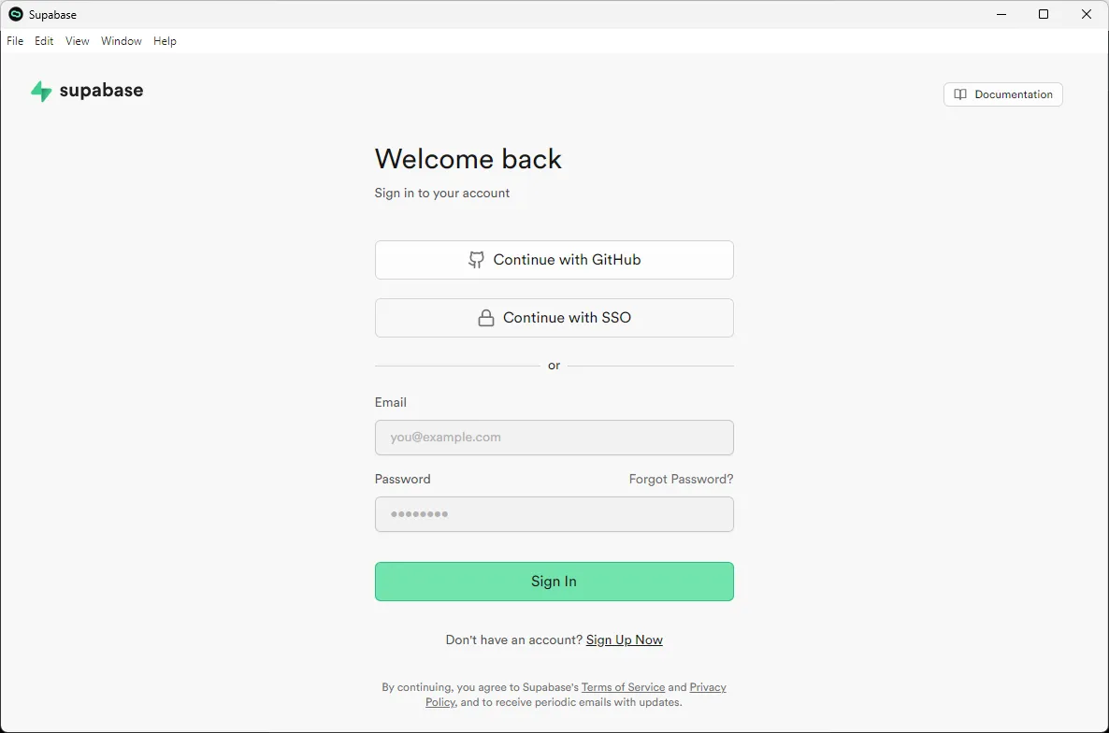Image resolution: width=1109 pixels, height=733 pixels.
Task: Choose Continue with SSO
Action: tap(554, 318)
